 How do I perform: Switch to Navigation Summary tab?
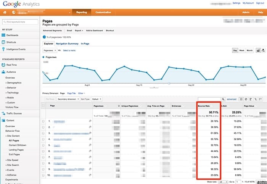(x=67, y=44)
